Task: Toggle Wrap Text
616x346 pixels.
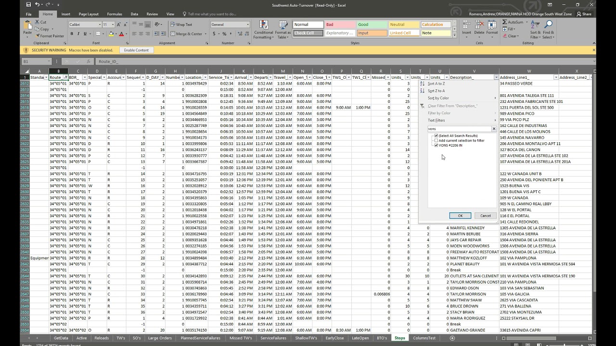Action: (181, 25)
